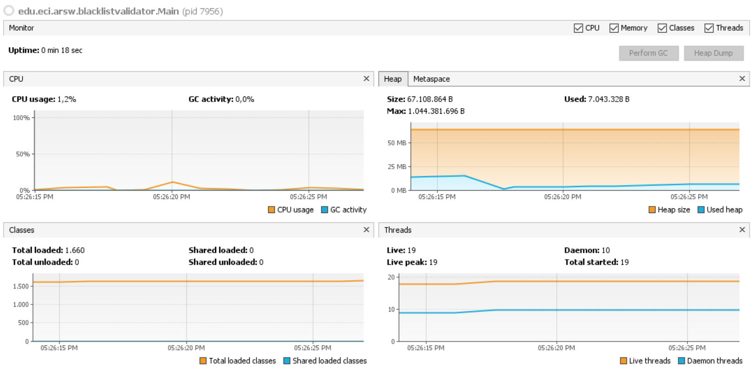Click the heap Max 1.044.381.696 B value
The width and height of the screenshot is (753, 371).
436,111
